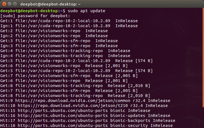The width and height of the screenshot is (204, 128).
Task: Click the 'Ign:3' visionworks-sfm-repo line
Action: (59, 46)
